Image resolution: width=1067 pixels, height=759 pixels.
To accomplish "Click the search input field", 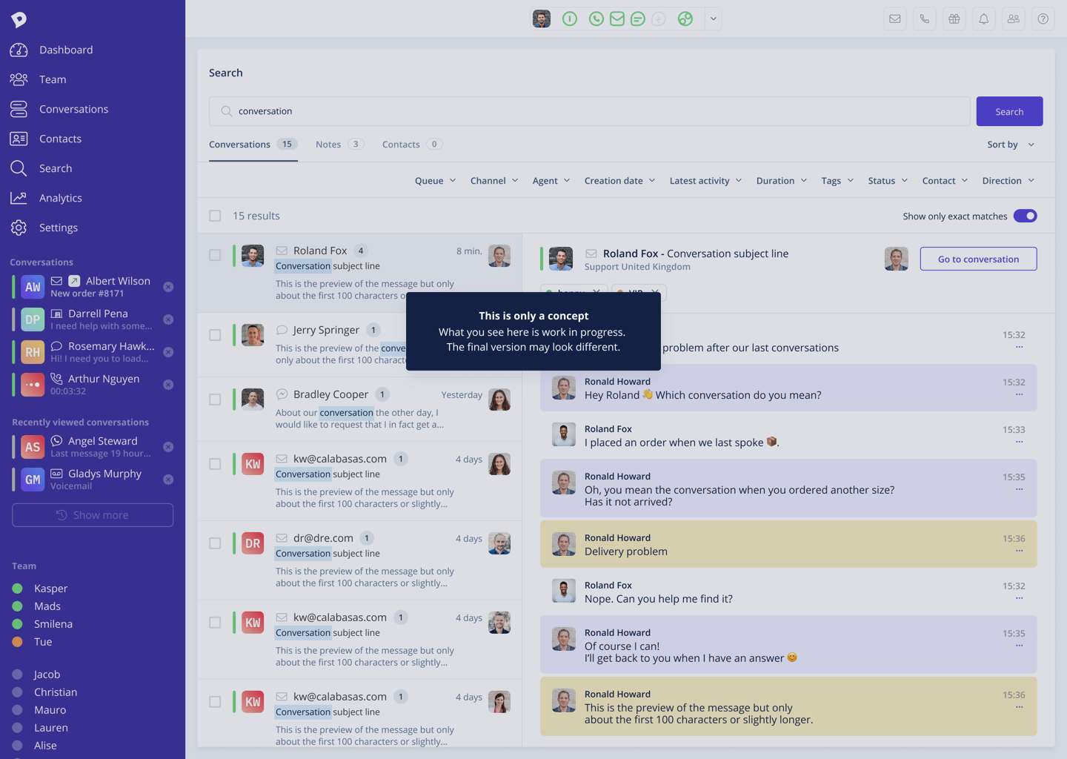I will (x=589, y=111).
